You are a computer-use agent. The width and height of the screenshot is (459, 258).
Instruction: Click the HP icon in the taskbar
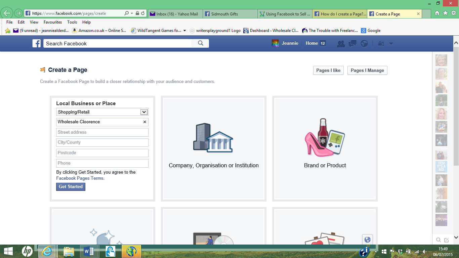point(27,251)
